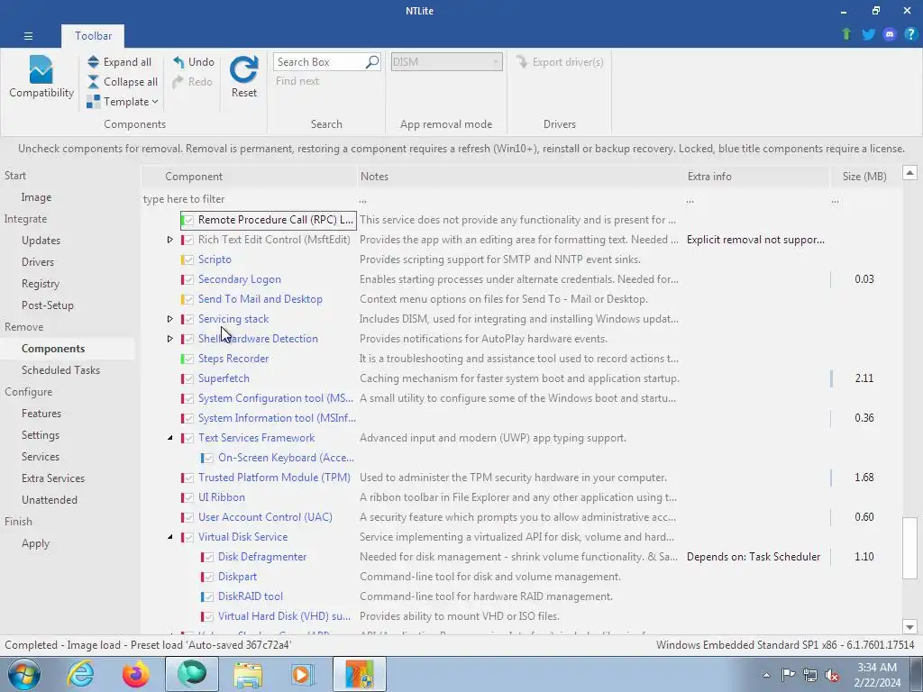Open the DISM app removal mode dropdown
923x692 pixels.
tap(447, 62)
